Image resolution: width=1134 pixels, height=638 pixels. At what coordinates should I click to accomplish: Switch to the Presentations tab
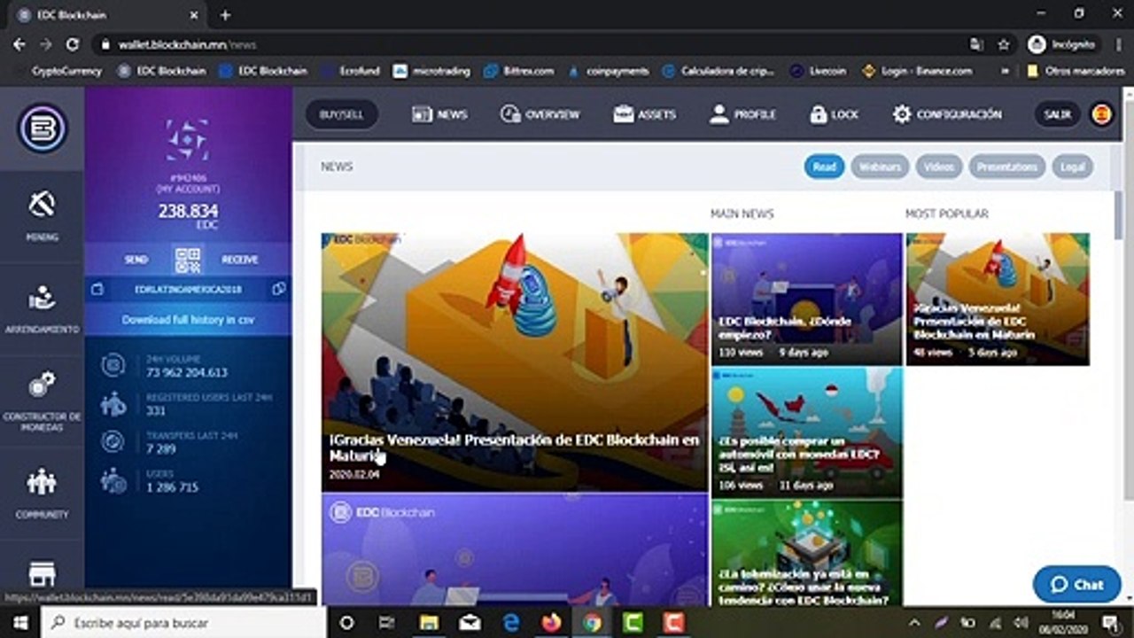pos(1007,167)
